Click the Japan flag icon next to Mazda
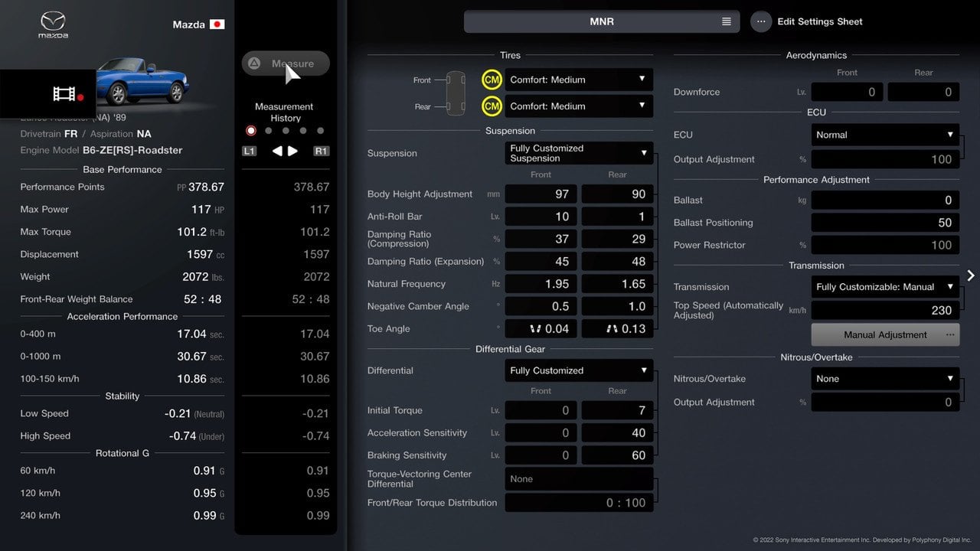The height and width of the screenshot is (551, 980). point(217,24)
